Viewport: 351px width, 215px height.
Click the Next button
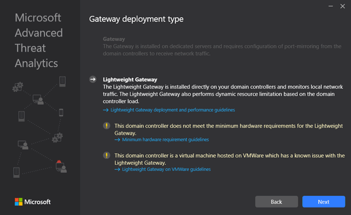click(323, 201)
